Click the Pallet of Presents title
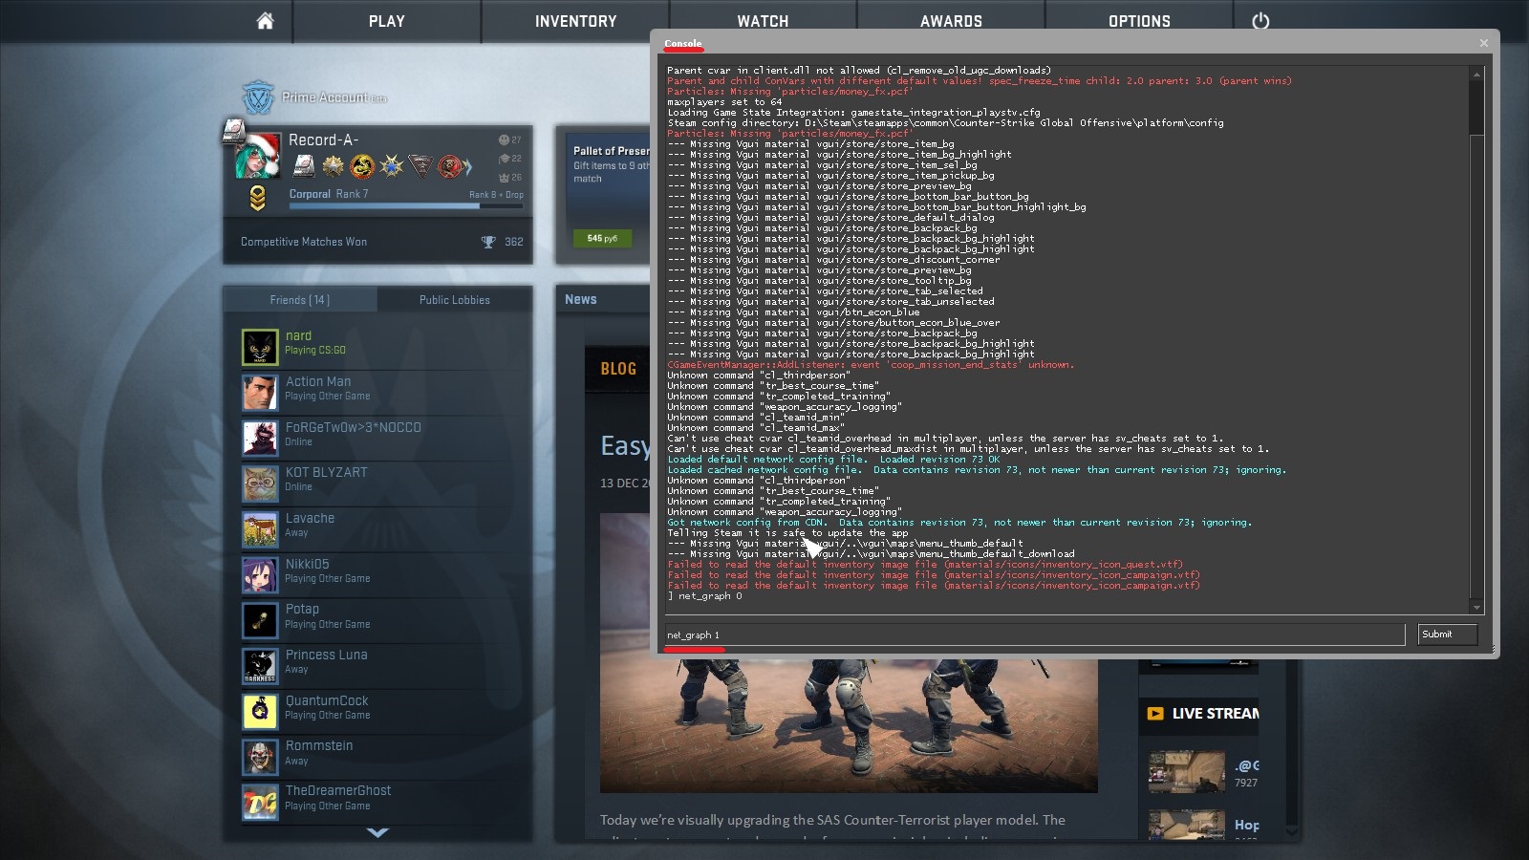This screenshot has height=860, width=1529. coord(612,151)
